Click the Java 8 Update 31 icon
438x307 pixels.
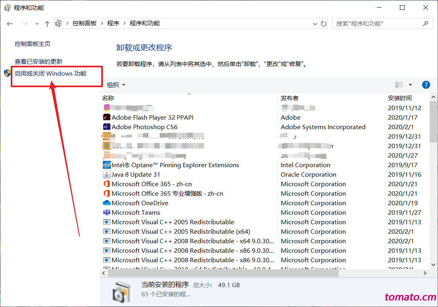coord(107,174)
